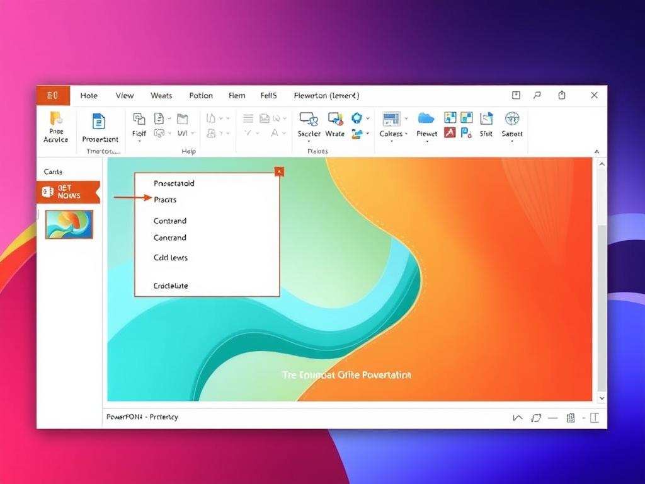This screenshot has height=484, width=645.
Task: Click the clipboard view icon in status bar
Action: [570, 418]
